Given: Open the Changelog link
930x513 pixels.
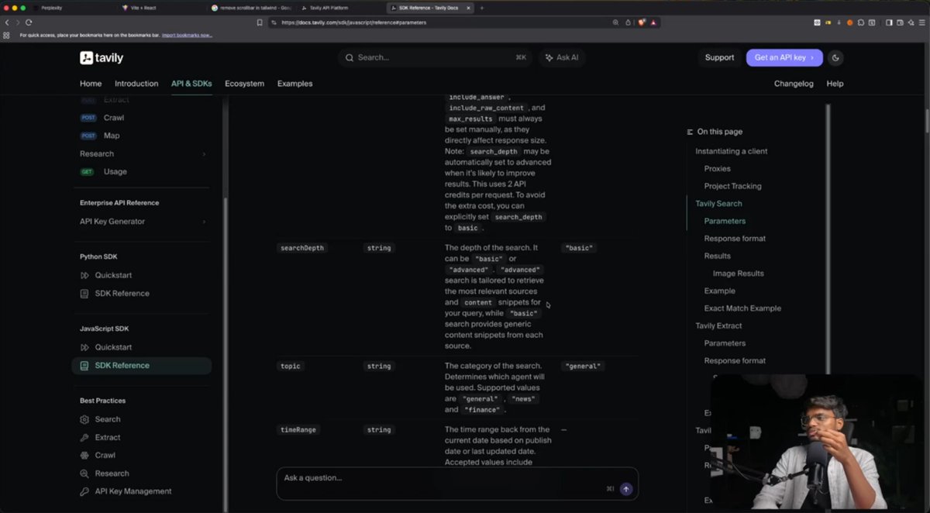Looking at the screenshot, I should click(x=794, y=84).
